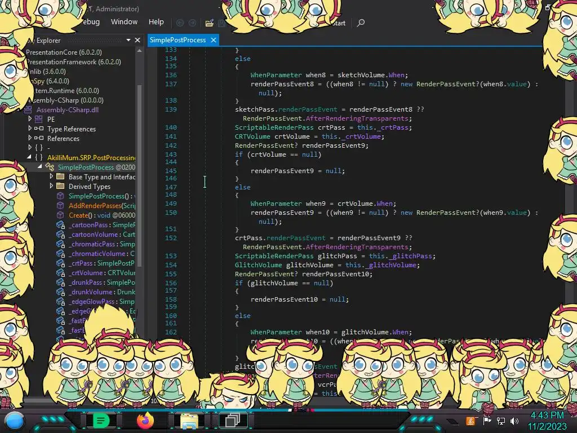Click the Assembly-CSharp.dll module icon
The image size is (577, 433).
point(28,110)
